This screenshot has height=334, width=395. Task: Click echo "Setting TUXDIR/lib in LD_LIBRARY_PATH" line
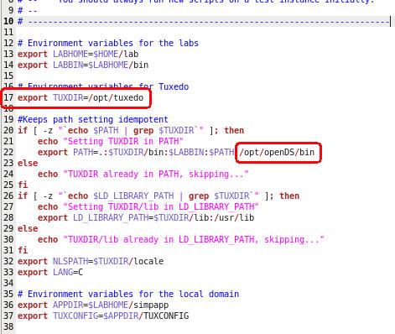[x=148, y=206]
